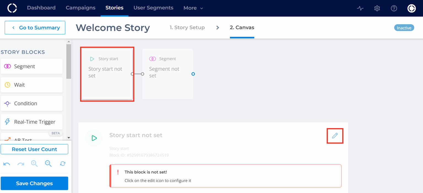Zoom in on the canvas

[x=34, y=164]
